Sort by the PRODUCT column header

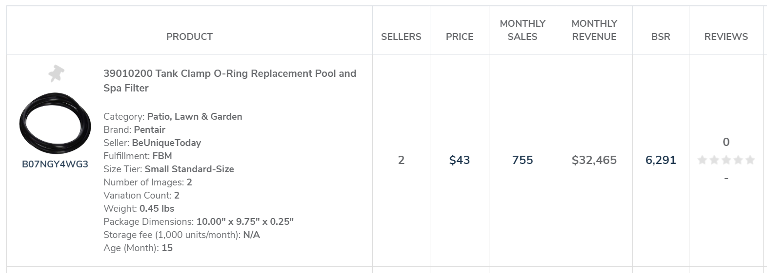189,36
